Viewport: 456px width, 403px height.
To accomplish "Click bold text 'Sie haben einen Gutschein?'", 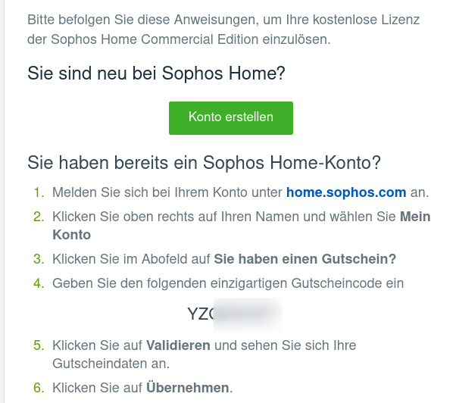I will [305, 259].
